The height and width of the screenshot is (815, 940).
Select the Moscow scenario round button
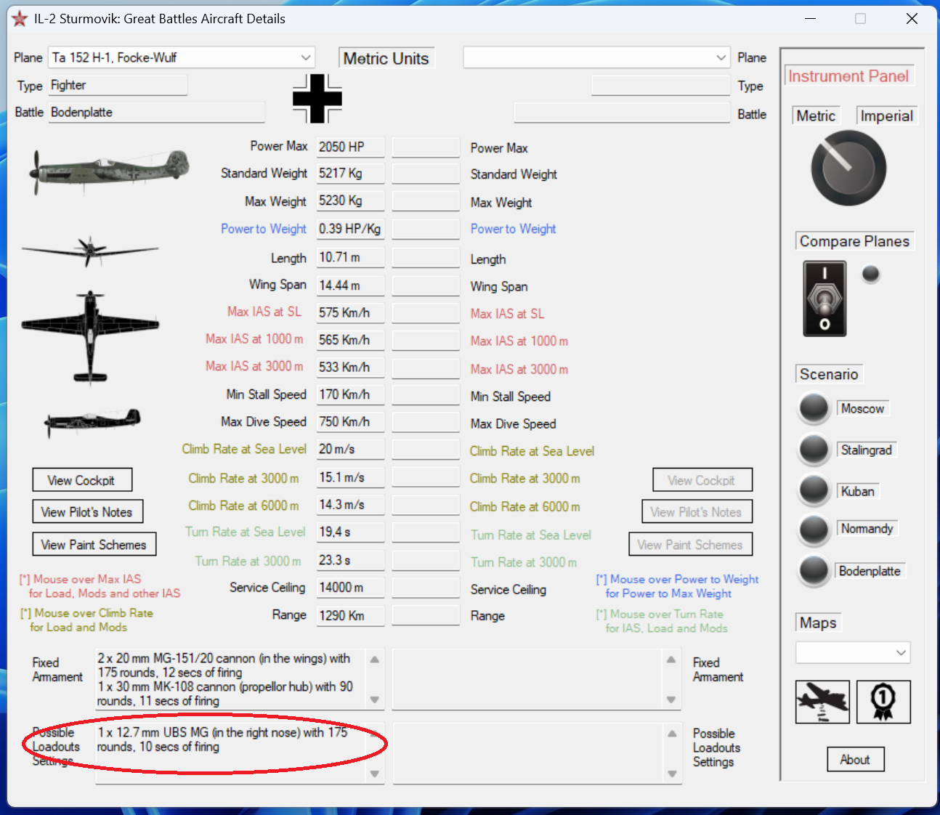814,409
